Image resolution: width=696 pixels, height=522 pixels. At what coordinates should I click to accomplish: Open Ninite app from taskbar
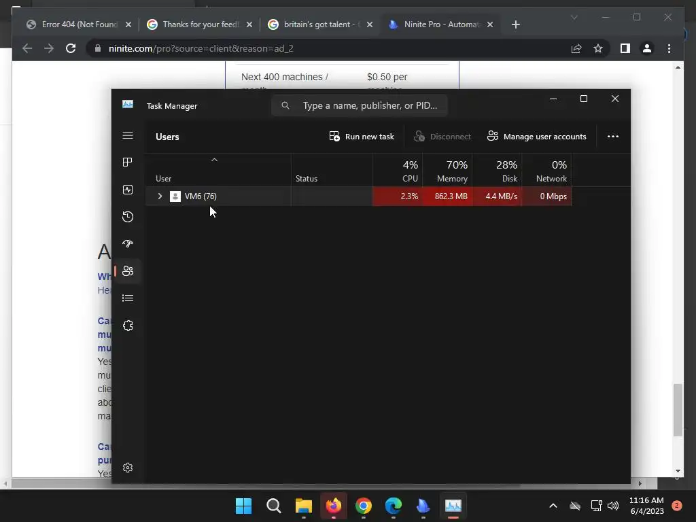pos(423,506)
